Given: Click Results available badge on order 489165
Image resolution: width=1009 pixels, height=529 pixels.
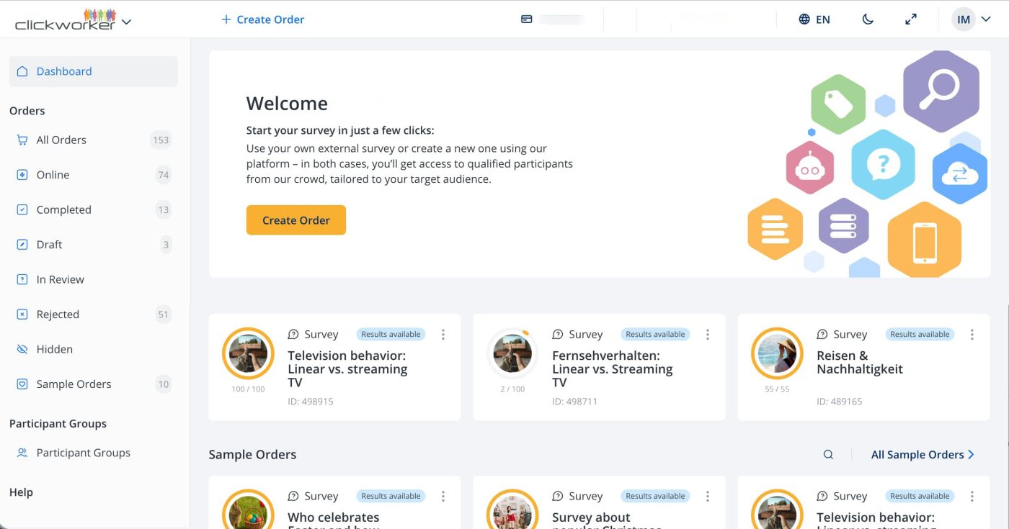Looking at the screenshot, I should 920,335.
